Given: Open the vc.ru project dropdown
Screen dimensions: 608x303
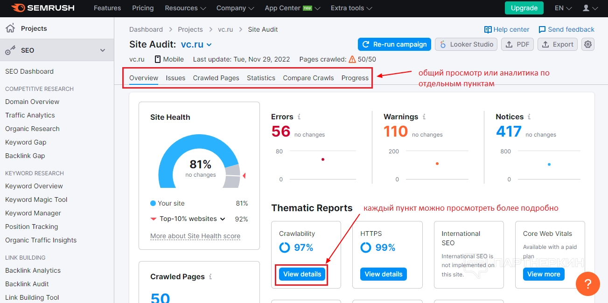Looking at the screenshot, I should pyautogui.click(x=196, y=45).
